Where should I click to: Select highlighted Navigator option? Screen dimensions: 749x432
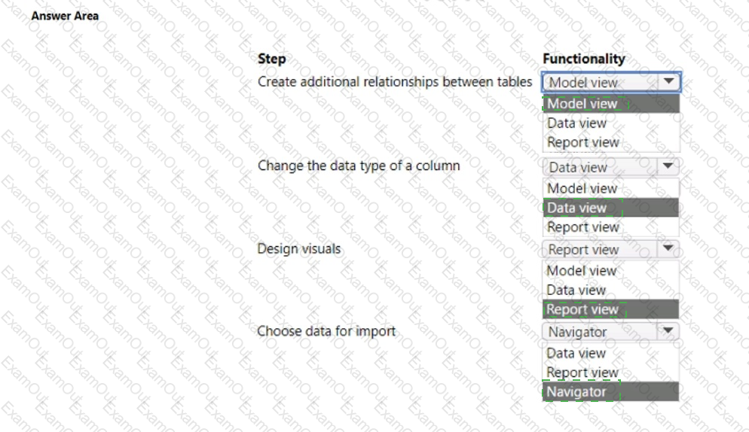click(610, 392)
